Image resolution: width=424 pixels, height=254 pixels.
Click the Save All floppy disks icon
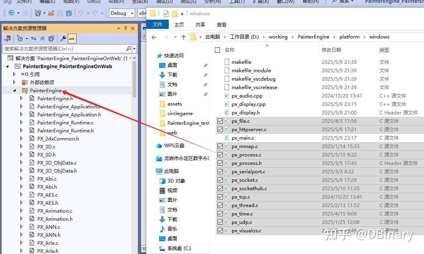pyautogui.click(x=69, y=13)
